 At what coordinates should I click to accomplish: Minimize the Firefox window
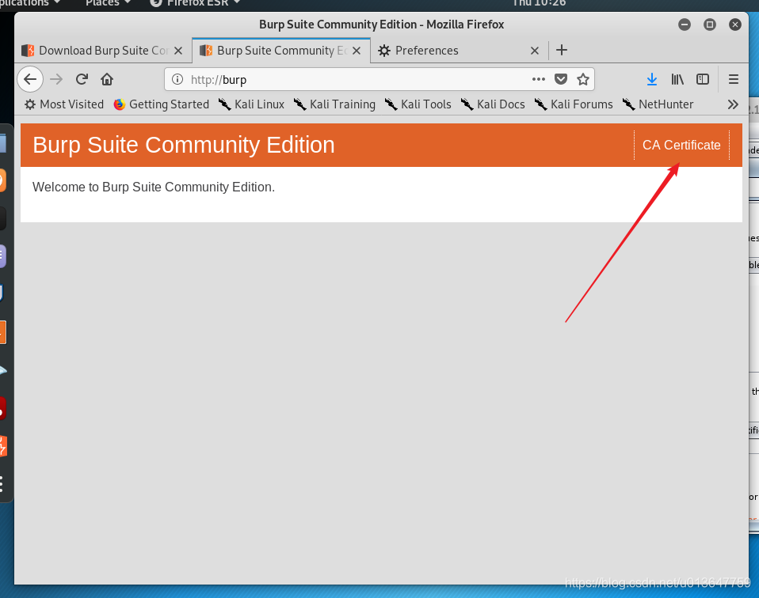click(x=685, y=25)
